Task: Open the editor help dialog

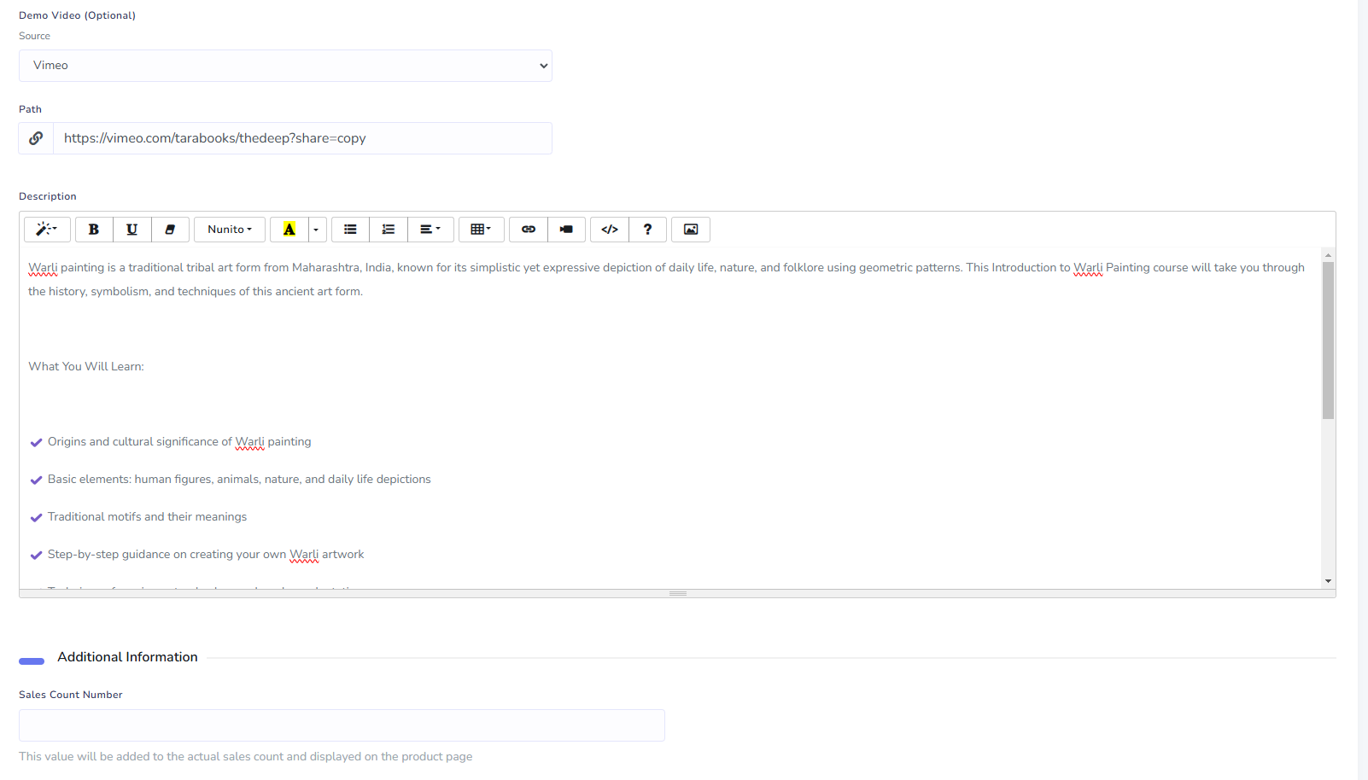Action: (647, 229)
